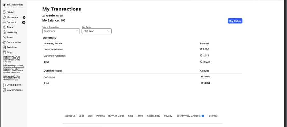This screenshot has height=127, width=287.
Task: Click the Blog sidebar icon
Action: coord(4,52)
